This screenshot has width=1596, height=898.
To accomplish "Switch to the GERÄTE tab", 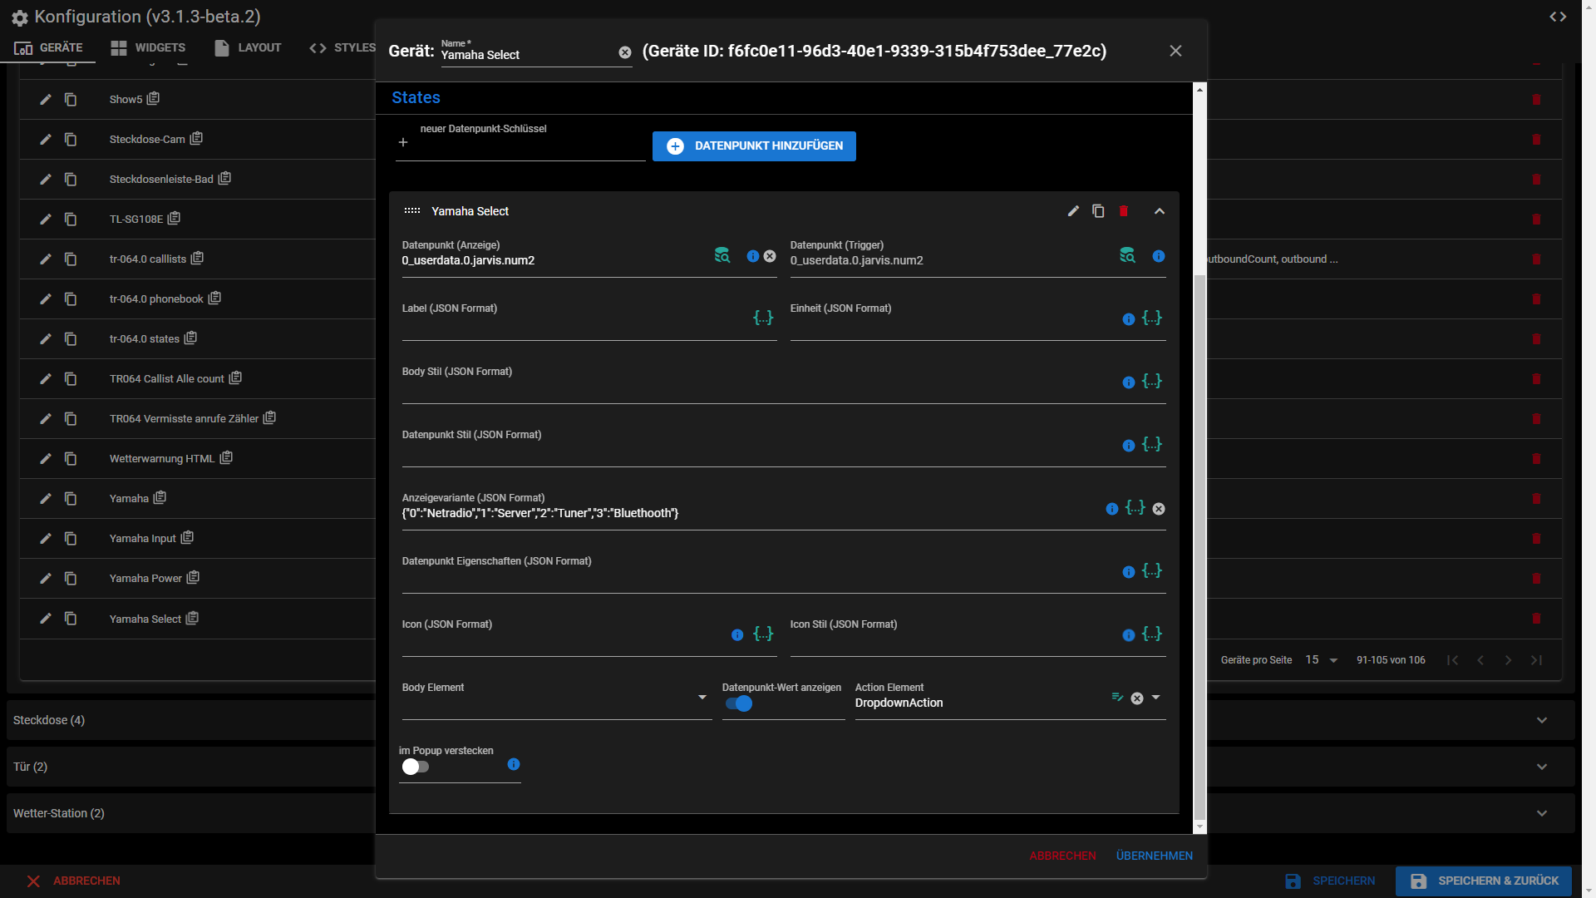I will coord(49,47).
